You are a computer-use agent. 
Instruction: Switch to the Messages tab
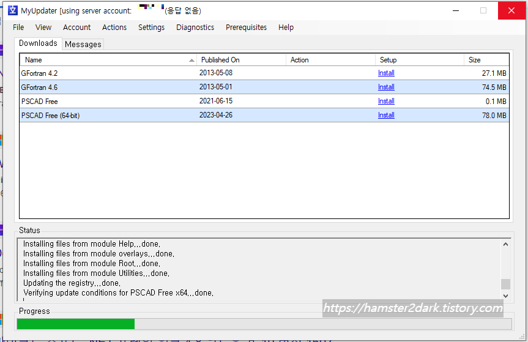click(x=83, y=45)
